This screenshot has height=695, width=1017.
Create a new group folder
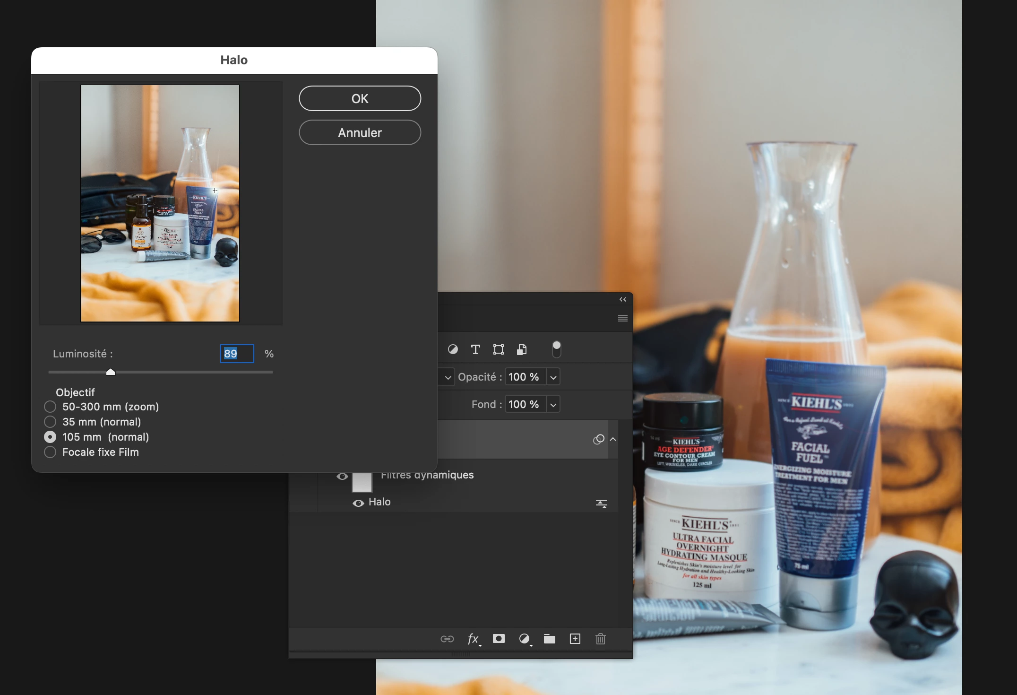pos(549,639)
